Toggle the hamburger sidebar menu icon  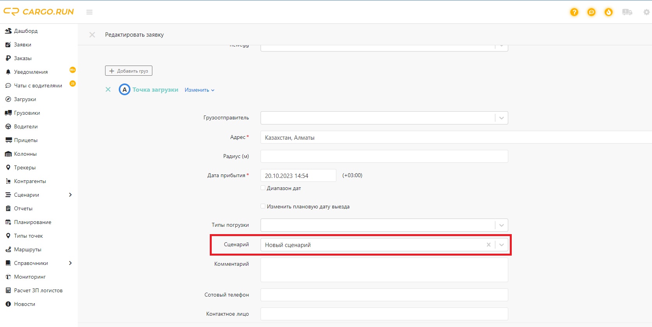(x=89, y=12)
